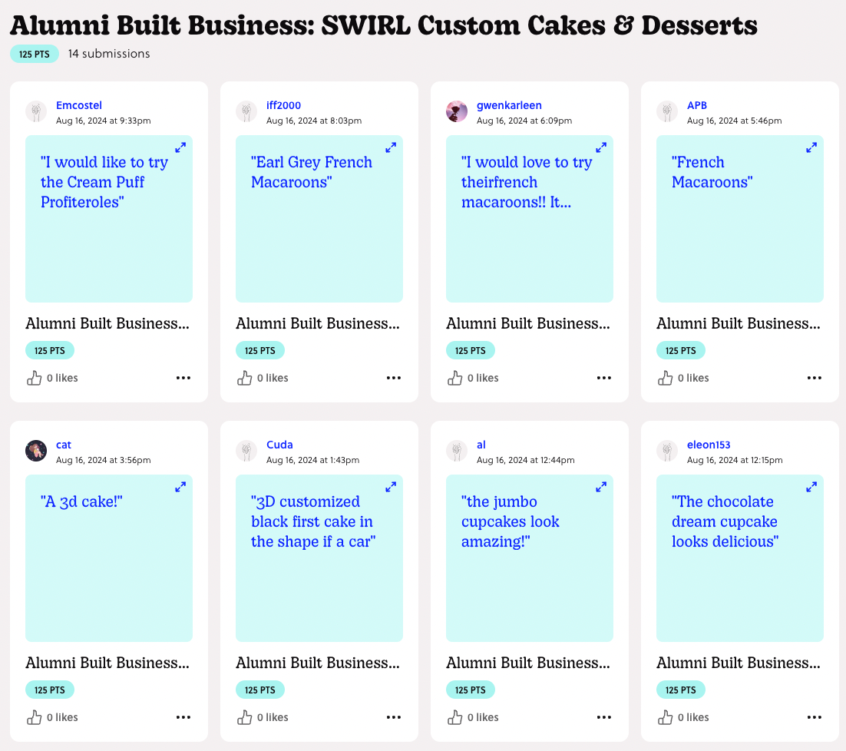Image resolution: width=846 pixels, height=751 pixels.
Task: Open the options menu on Emcostel's card
Action: pyautogui.click(x=183, y=377)
